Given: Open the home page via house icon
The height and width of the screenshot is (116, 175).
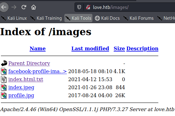Looking at the screenshot, I should (x=34, y=7).
